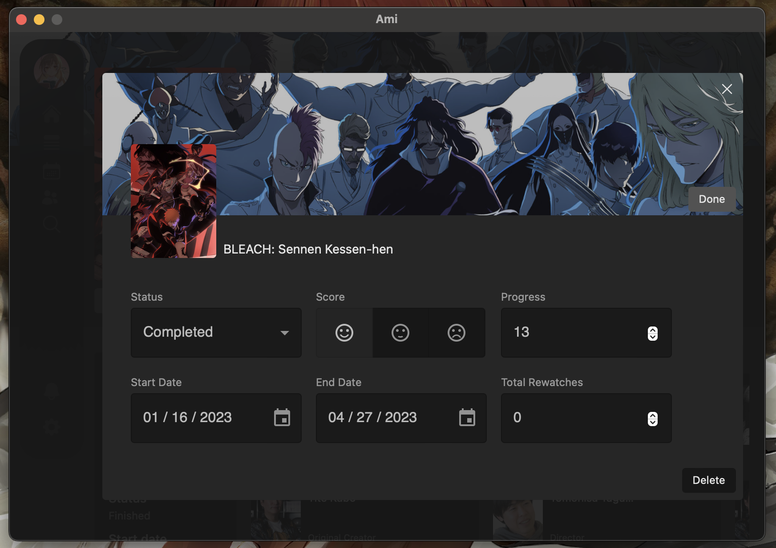Open settings gear in sidebar
This screenshot has height=548, width=776.
coord(51,427)
